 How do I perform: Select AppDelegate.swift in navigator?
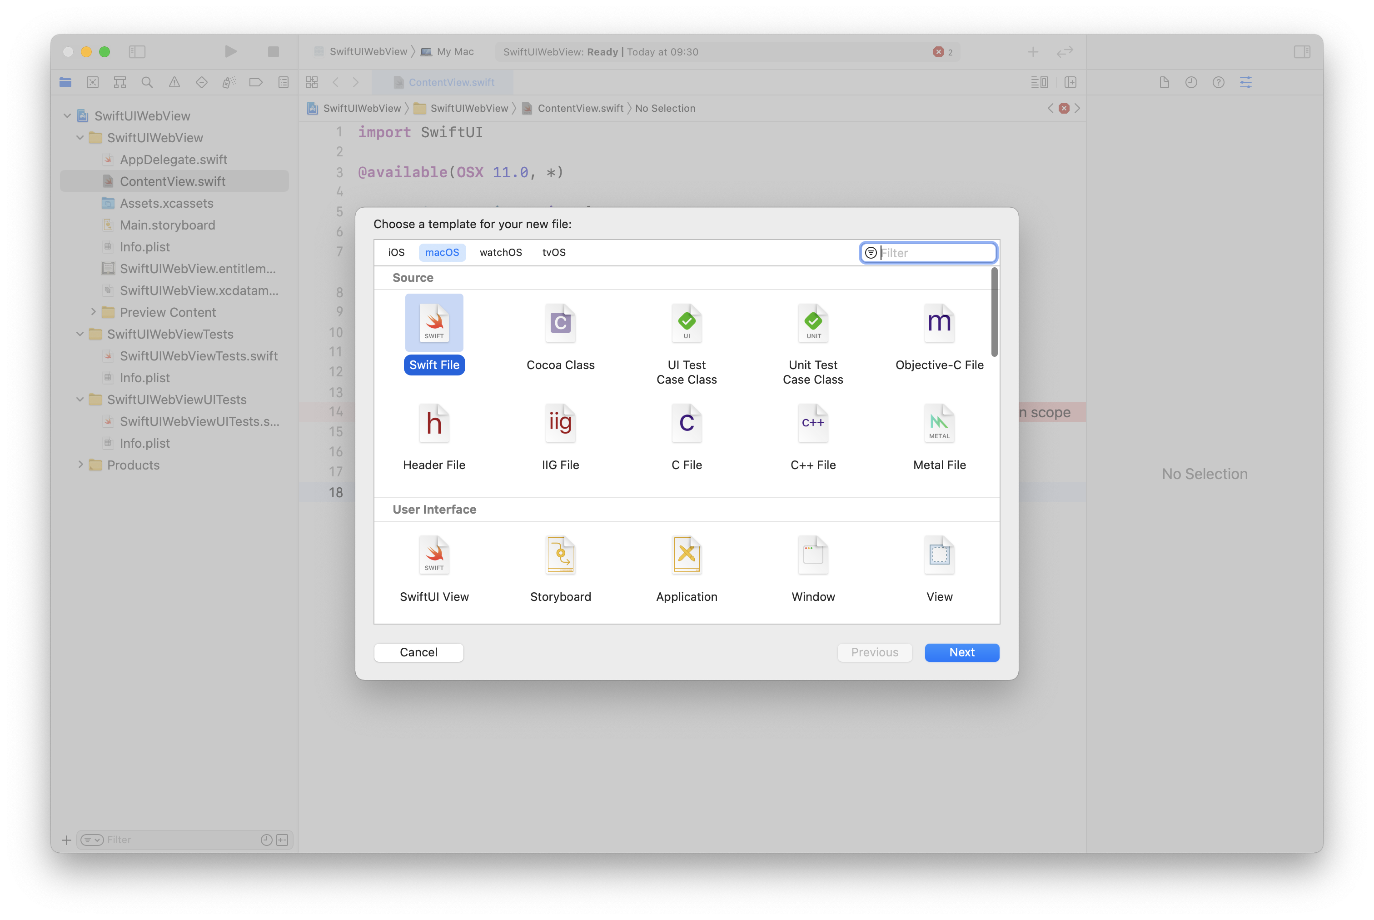(x=174, y=160)
